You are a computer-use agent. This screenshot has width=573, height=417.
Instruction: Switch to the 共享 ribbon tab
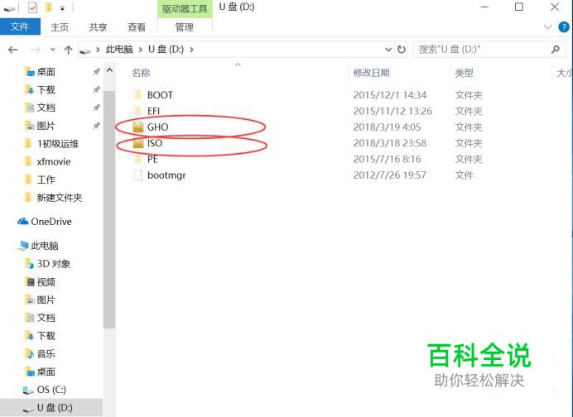98,27
